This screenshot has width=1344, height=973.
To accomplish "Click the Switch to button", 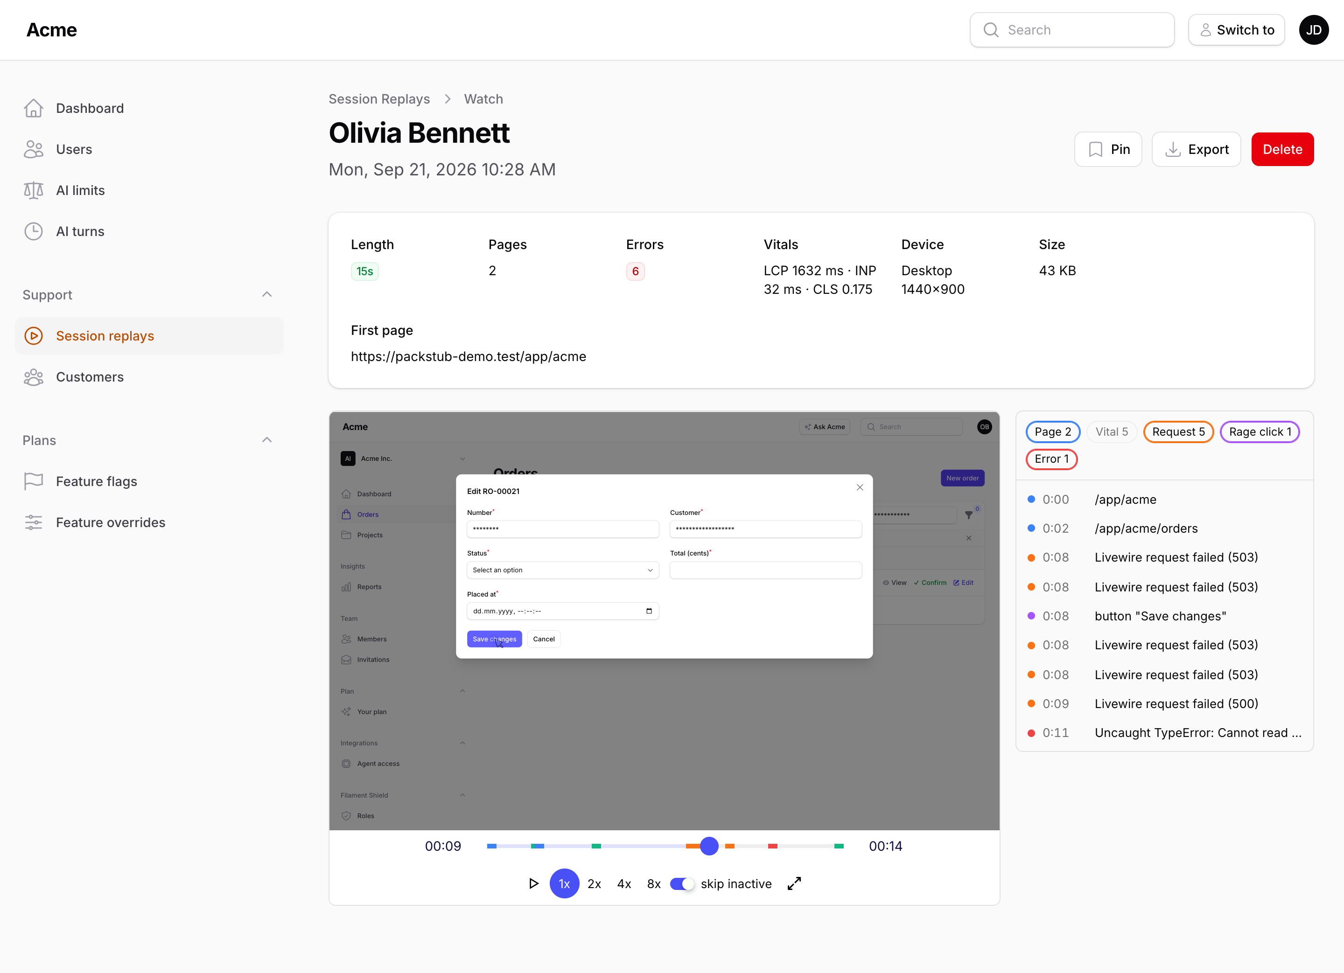I will (1236, 30).
